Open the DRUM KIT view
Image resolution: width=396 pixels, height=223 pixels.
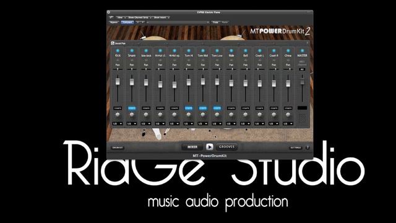(118, 147)
